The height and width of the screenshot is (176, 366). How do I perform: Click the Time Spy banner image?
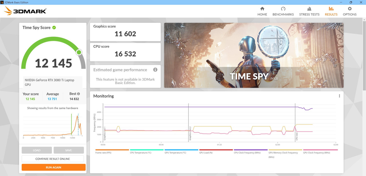pos(254,55)
